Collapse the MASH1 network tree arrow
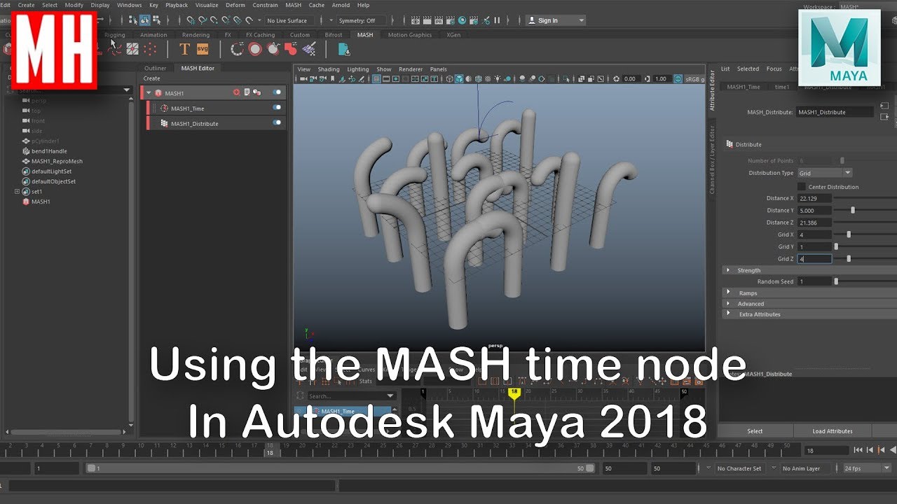The image size is (897, 504). pos(149,92)
